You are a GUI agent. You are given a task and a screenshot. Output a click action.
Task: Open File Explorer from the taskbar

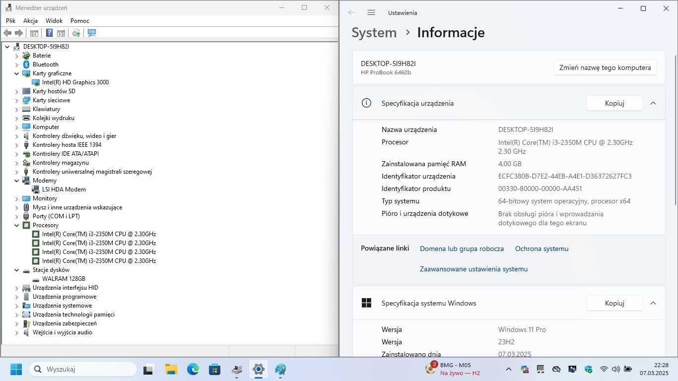[171, 370]
